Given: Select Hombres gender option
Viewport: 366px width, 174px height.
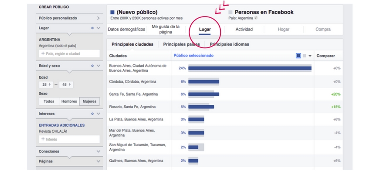Looking at the screenshot, I should [69, 101].
